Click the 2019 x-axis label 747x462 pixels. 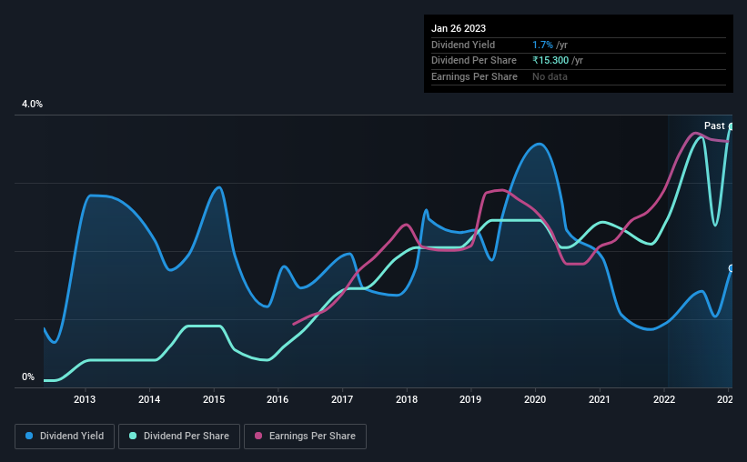[470, 399]
